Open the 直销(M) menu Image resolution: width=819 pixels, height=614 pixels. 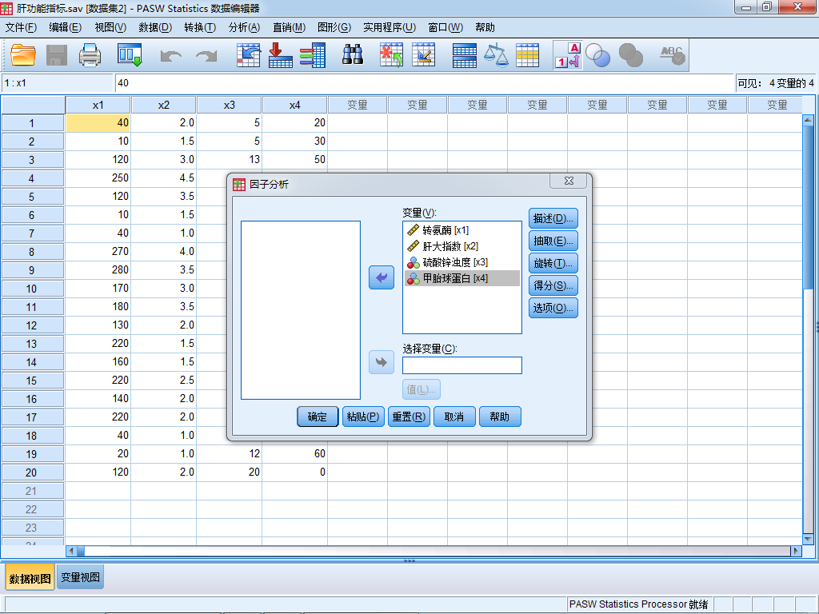tap(289, 27)
